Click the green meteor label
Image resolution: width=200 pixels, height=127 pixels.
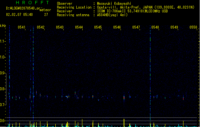(45, 10)
